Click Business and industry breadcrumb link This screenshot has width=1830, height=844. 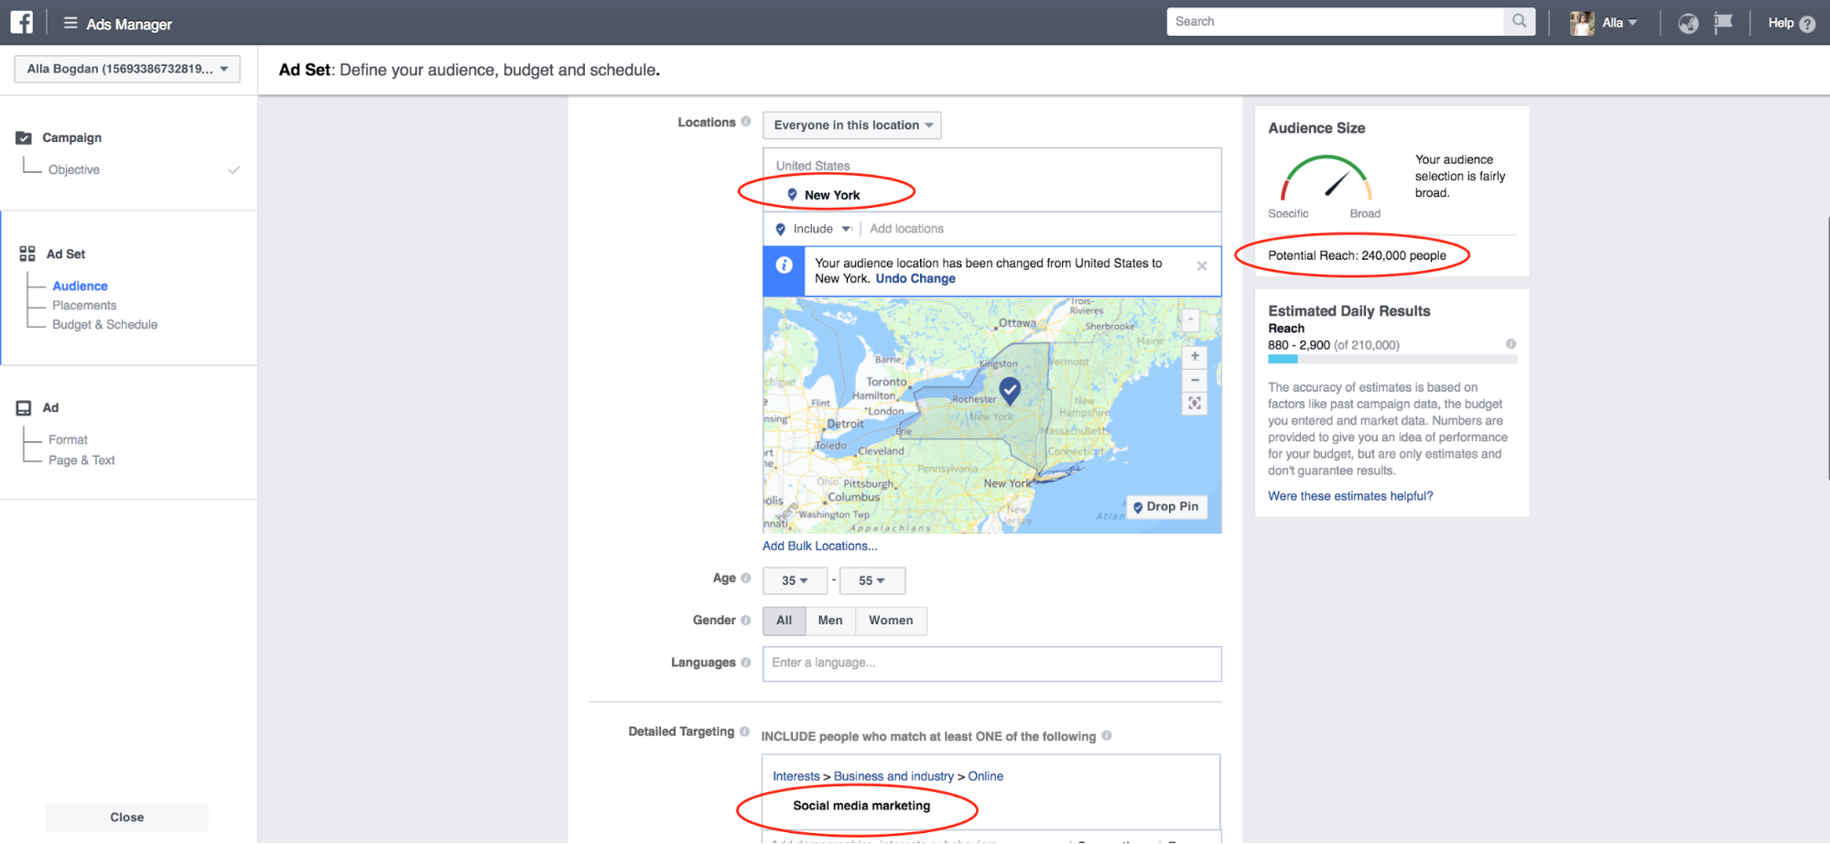893,776
